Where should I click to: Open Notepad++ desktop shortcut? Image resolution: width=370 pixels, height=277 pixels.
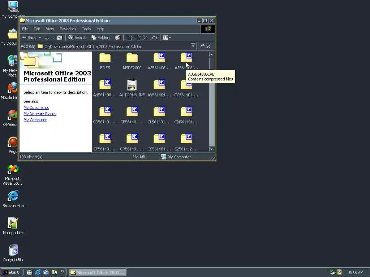point(13,226)
